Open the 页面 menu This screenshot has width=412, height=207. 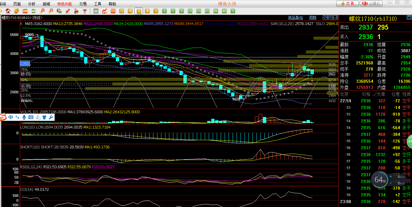(x=17, y=4)
